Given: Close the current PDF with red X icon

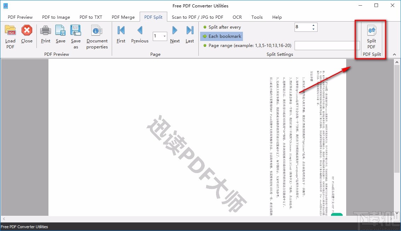Looking at the screenshot, I should pyautogui.click(x=27, y=30).
